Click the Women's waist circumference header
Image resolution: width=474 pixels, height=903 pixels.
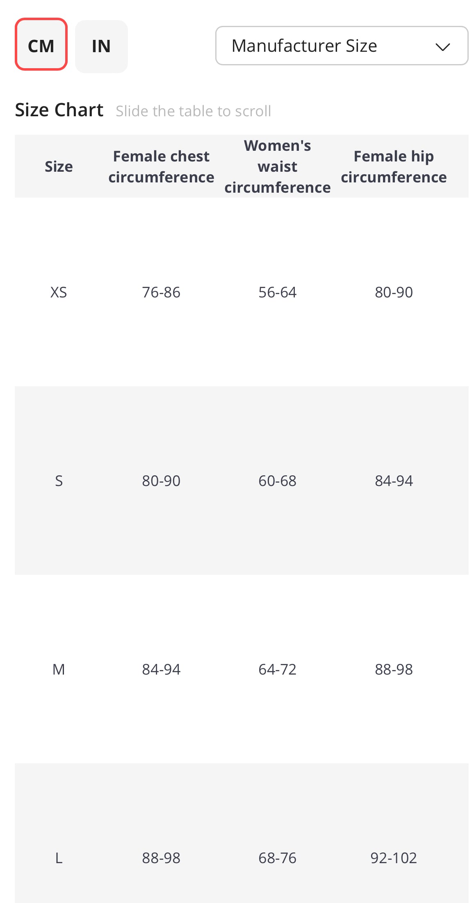(x=278, y=166)
